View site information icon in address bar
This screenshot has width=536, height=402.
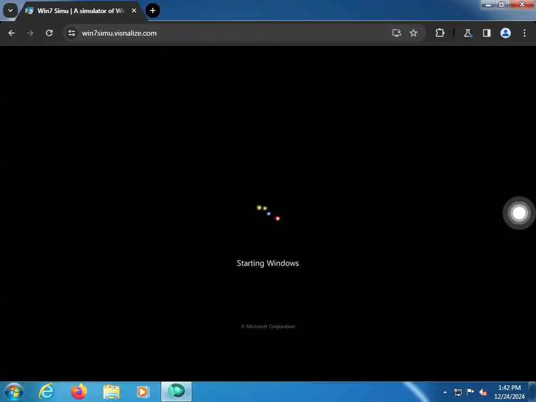[x=71, y=33]
